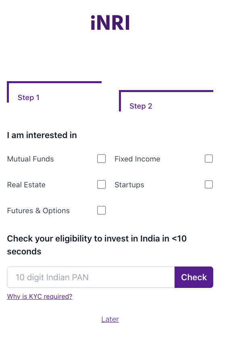The width and height of the screenshot is (233, 340).
Task: Select the Step 1 tab
Action: pyautogui.click(x=29, y=97)
